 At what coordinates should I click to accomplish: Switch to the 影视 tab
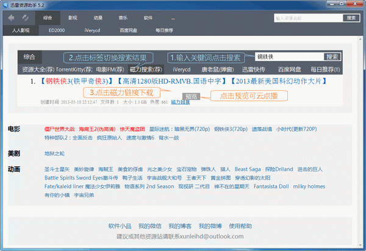pos(73,18)
